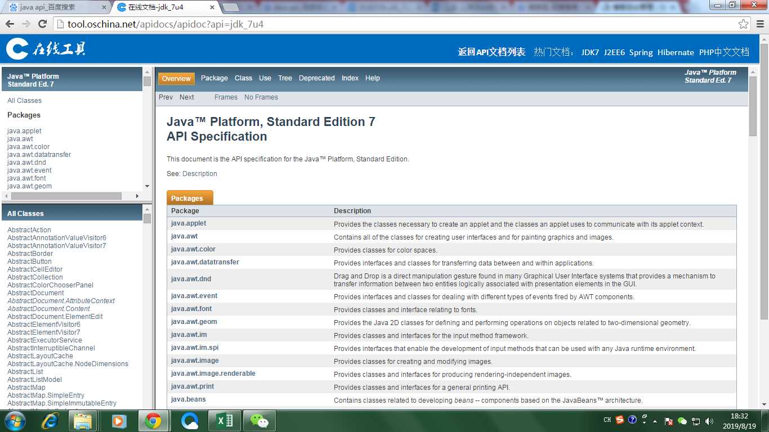Image resolution: width=769 pixels, height=432 pixels.
Task: Click the packages frame scroll-left arrow
Action: coord(6,196)
